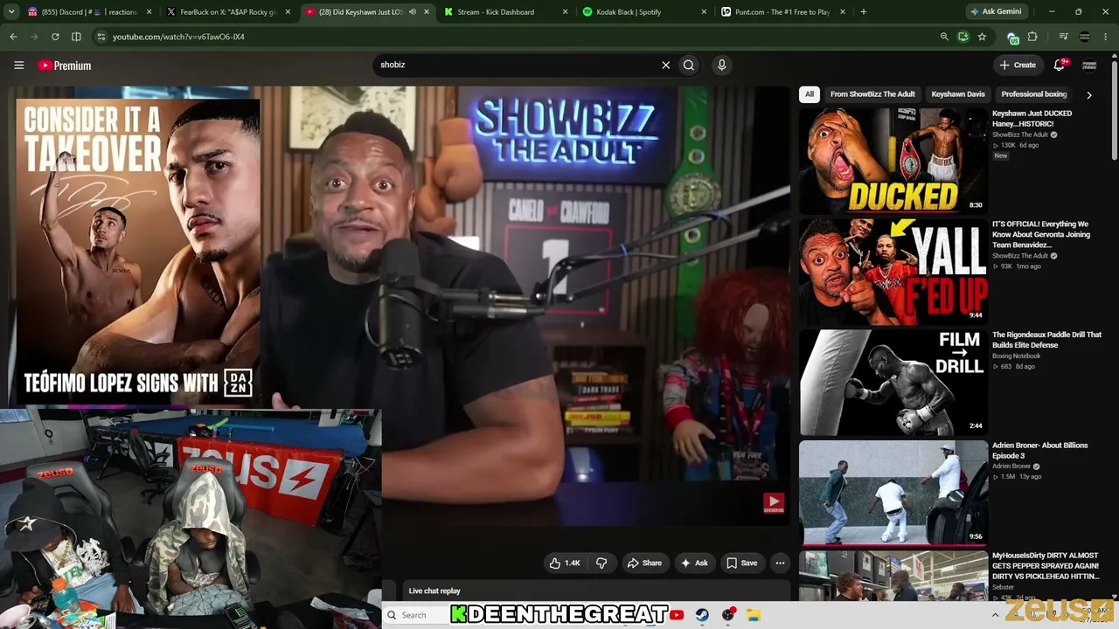Show hidden system tray icons
This screenshot has height=629, width=1119.
tap(995, 615)
